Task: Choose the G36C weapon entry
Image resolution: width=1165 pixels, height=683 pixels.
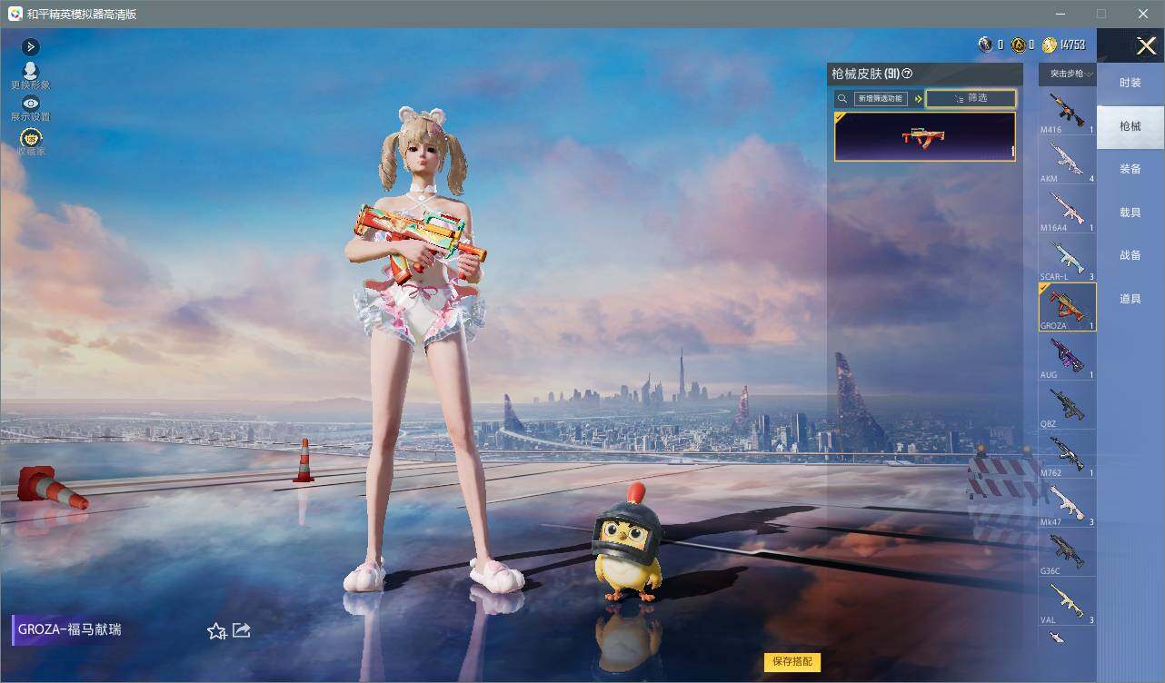Action: 1068,553
